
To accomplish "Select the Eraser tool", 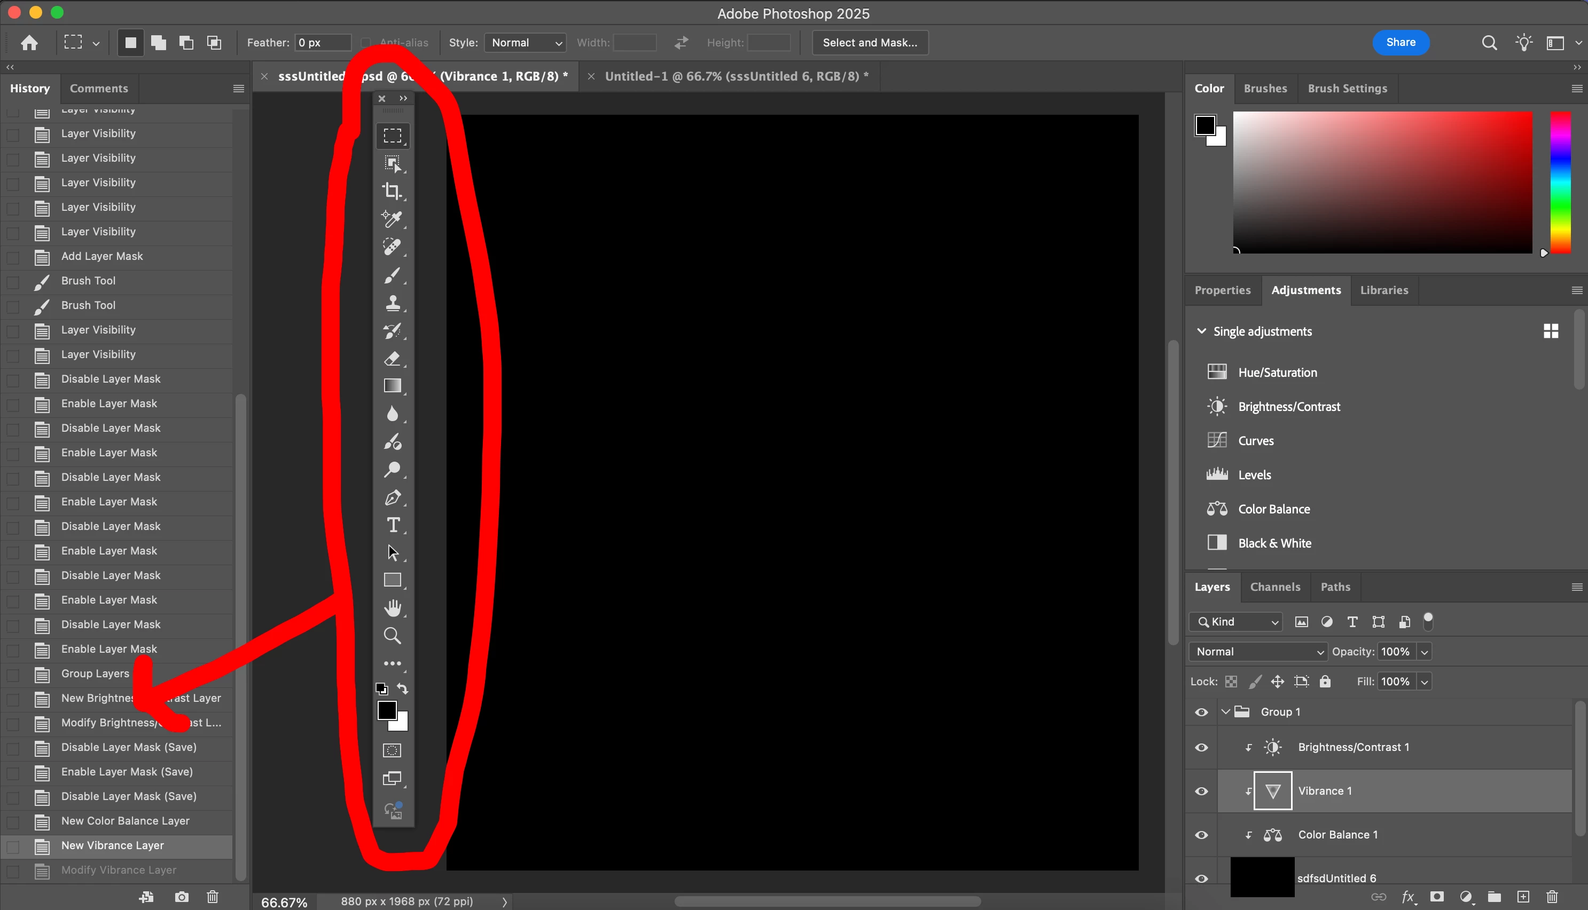I will click(x=392, y=359).
